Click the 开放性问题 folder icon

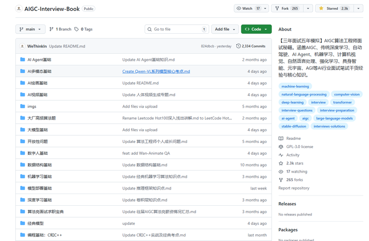(23, 141)
